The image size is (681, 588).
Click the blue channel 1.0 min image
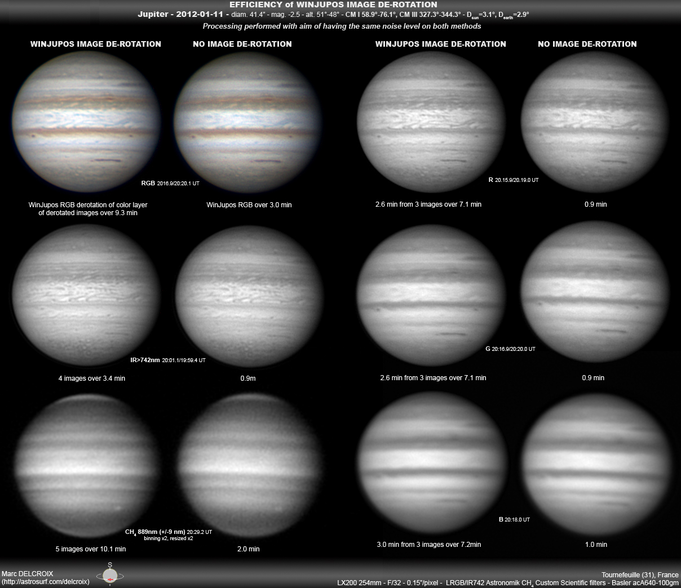pos(596,461)
